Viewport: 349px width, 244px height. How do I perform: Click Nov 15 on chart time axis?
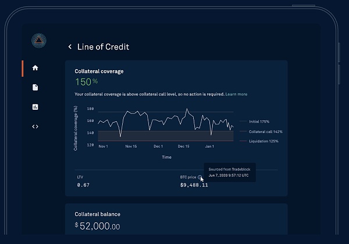(x=132, y=146)
